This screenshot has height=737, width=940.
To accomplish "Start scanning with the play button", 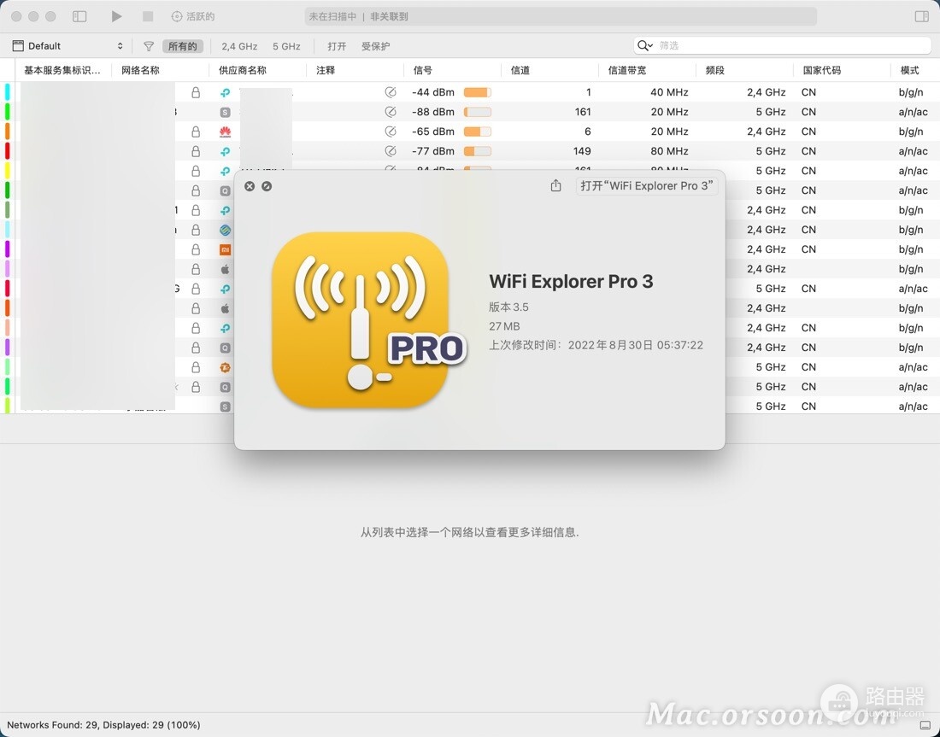I will pyautogui.click(x=116, y=16).
